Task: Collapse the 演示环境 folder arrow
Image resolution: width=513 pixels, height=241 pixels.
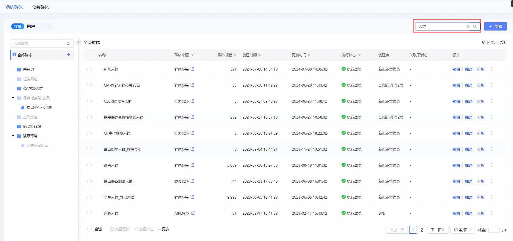Action: point(13,136)
